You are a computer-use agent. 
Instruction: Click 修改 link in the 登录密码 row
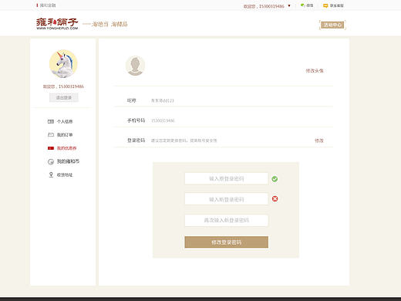click(x=319, y=140)
